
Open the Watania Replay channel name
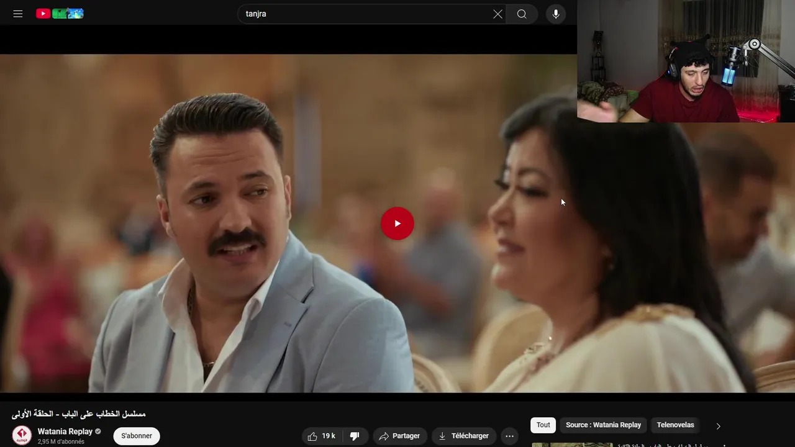[65, 431]
